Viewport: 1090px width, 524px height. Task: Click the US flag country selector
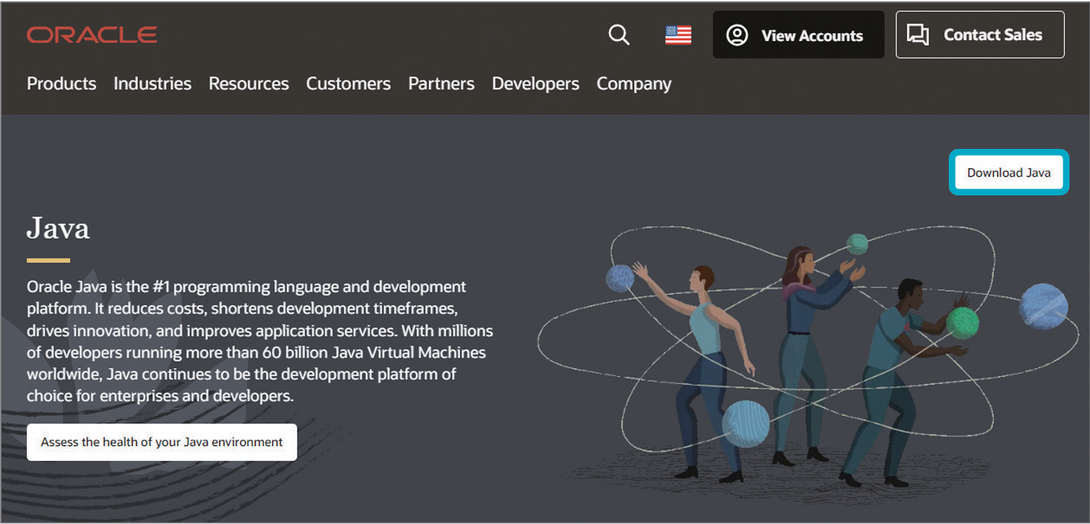(678, 35)
